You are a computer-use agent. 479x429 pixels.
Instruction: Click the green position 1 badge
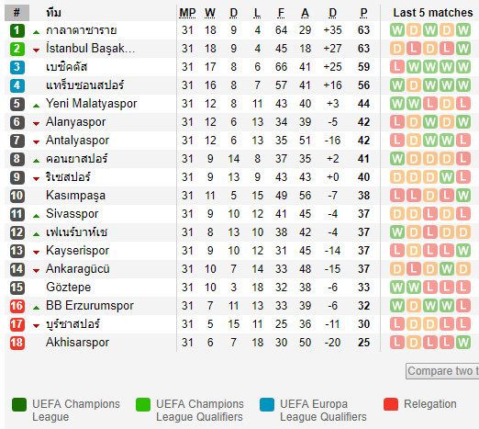[x=17, y=30]
